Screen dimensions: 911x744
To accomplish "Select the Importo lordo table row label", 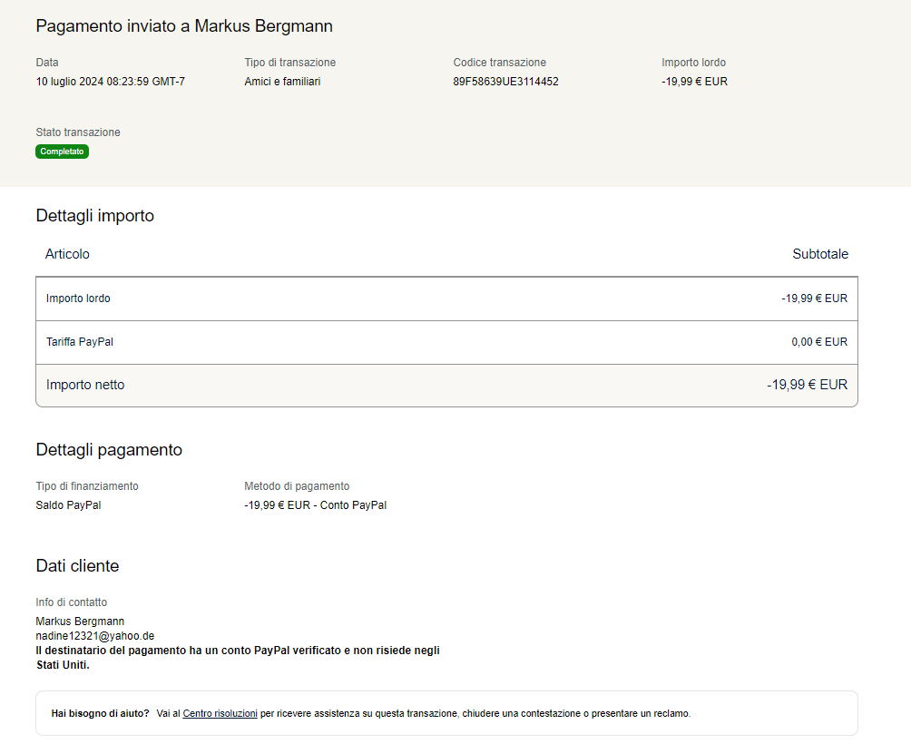I will pos(78,299).
